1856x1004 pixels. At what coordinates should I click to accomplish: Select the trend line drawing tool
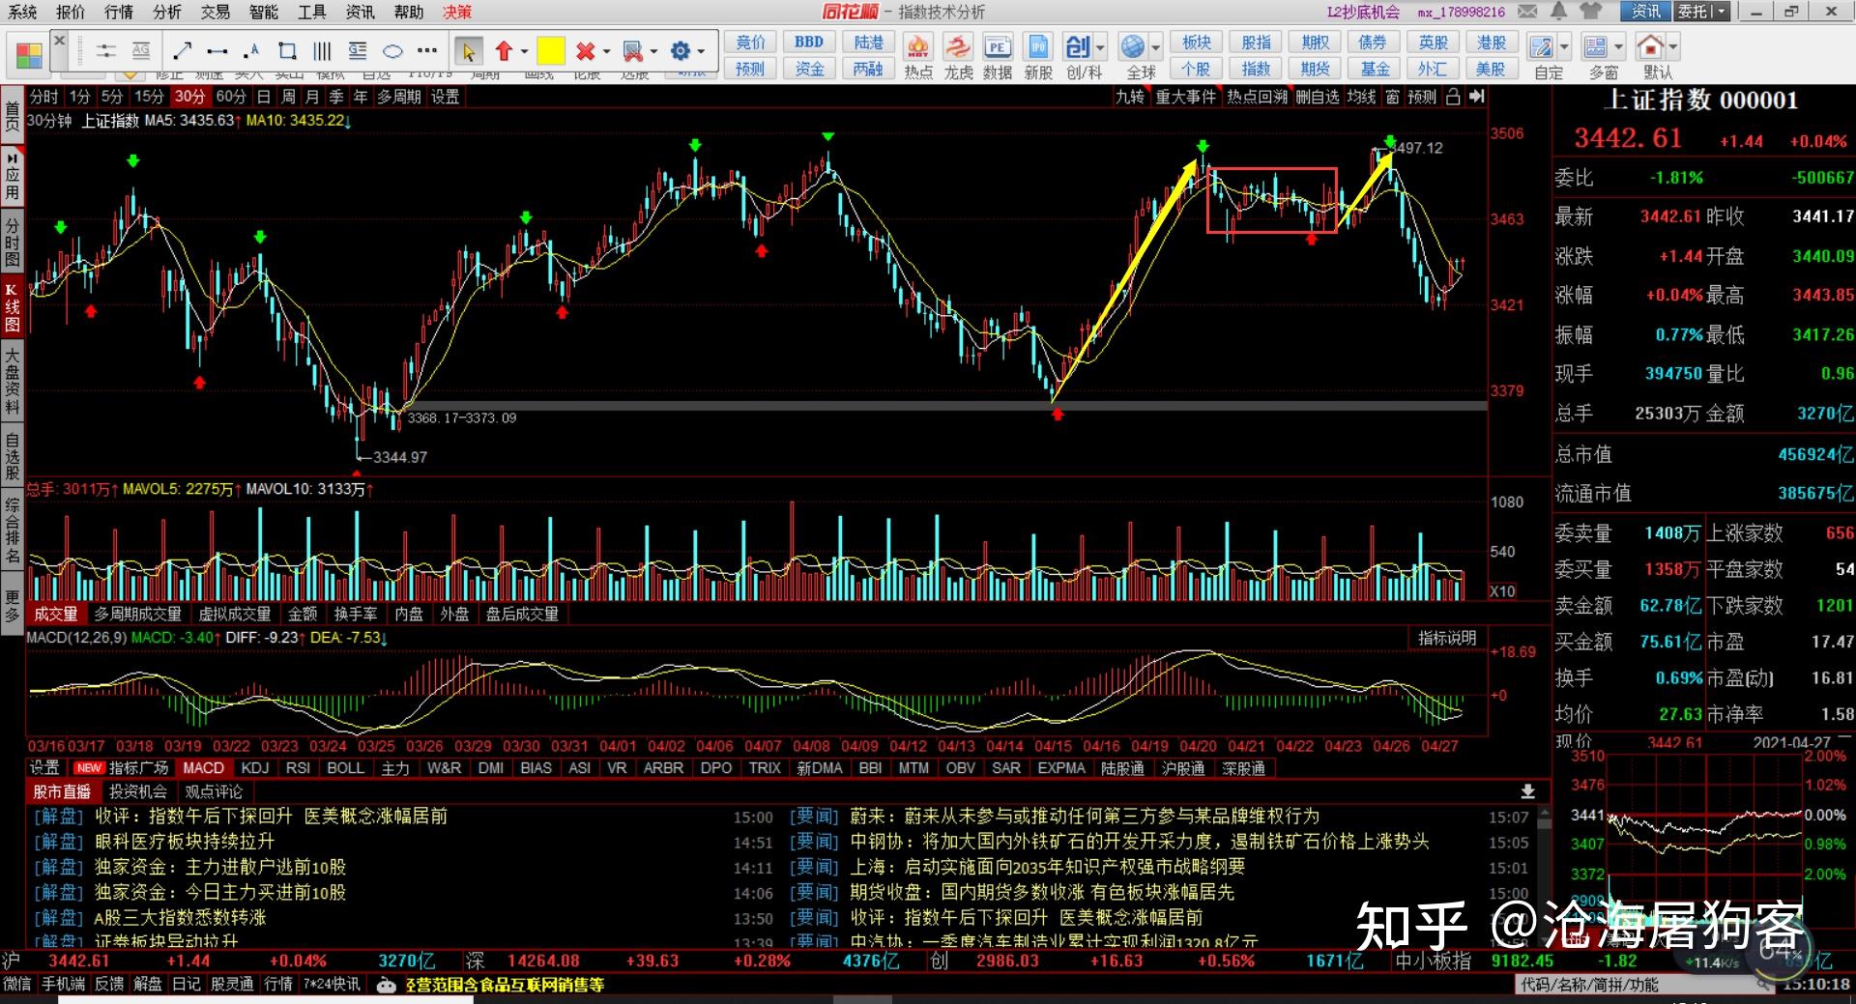coord(183,50)
